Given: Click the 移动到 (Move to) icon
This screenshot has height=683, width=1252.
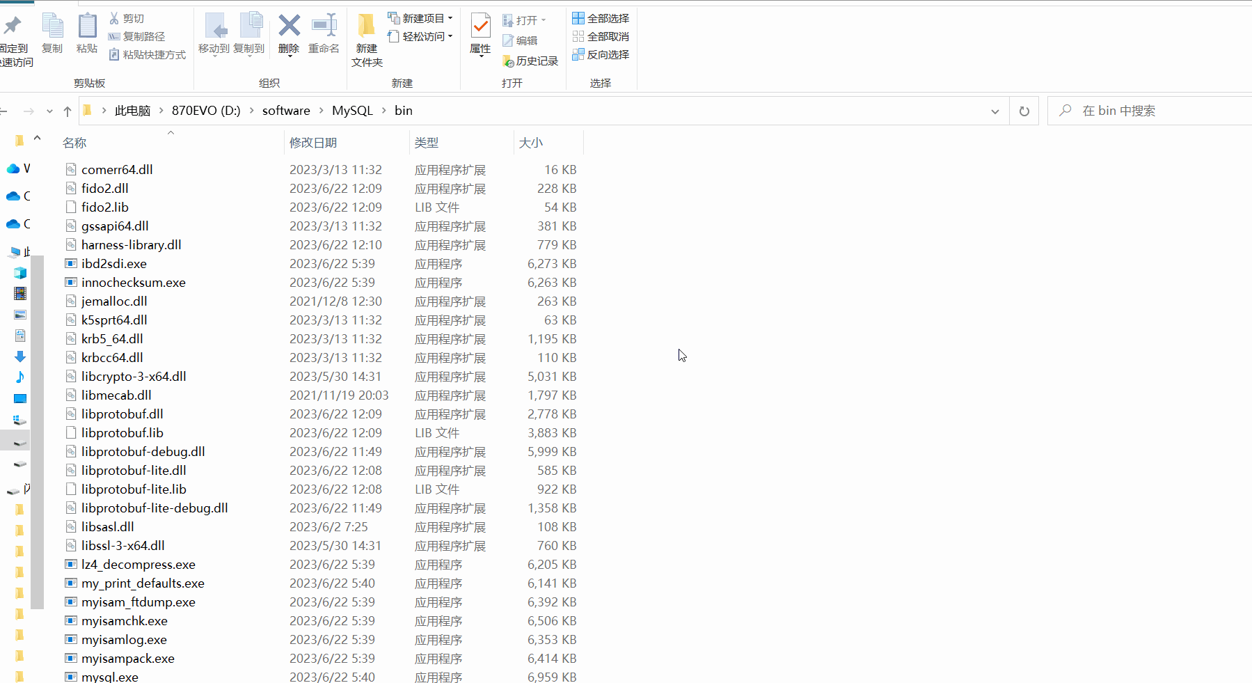Looking at the screenshot, I should click(x=214, y=30).
